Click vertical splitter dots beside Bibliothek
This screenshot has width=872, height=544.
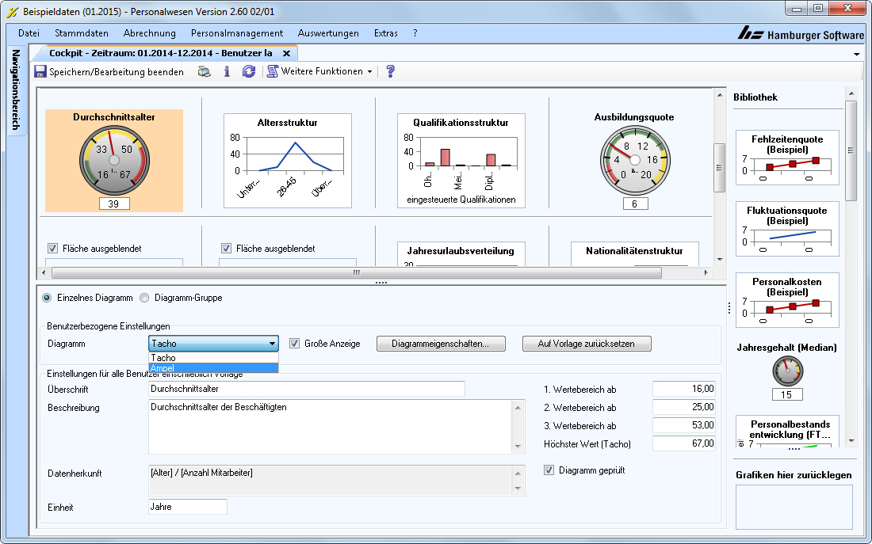click(729, 307)
